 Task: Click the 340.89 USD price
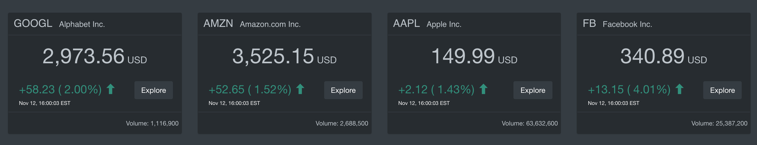pyautogui.click(x=663, y=56)
